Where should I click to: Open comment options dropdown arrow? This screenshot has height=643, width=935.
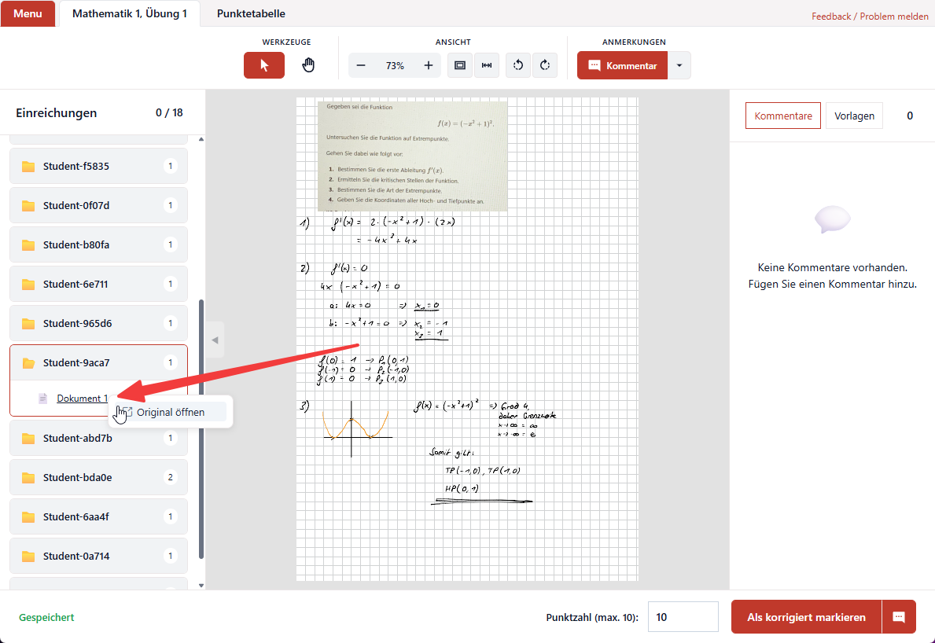click(679, 65)
